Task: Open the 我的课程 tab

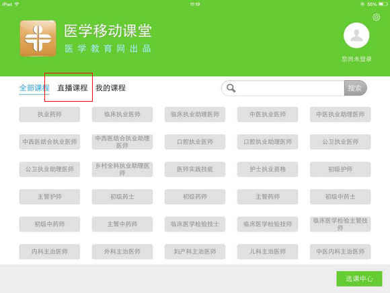Action: pos(110,88)
